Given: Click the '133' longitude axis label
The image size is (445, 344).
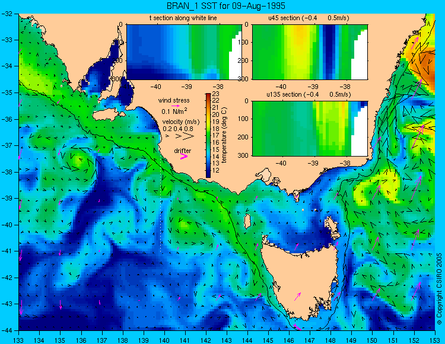Looking at the screenshot, I should point(18,340).
